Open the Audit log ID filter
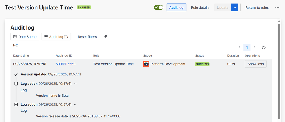Viewport: 285px width, 122px height. point(56,37)
